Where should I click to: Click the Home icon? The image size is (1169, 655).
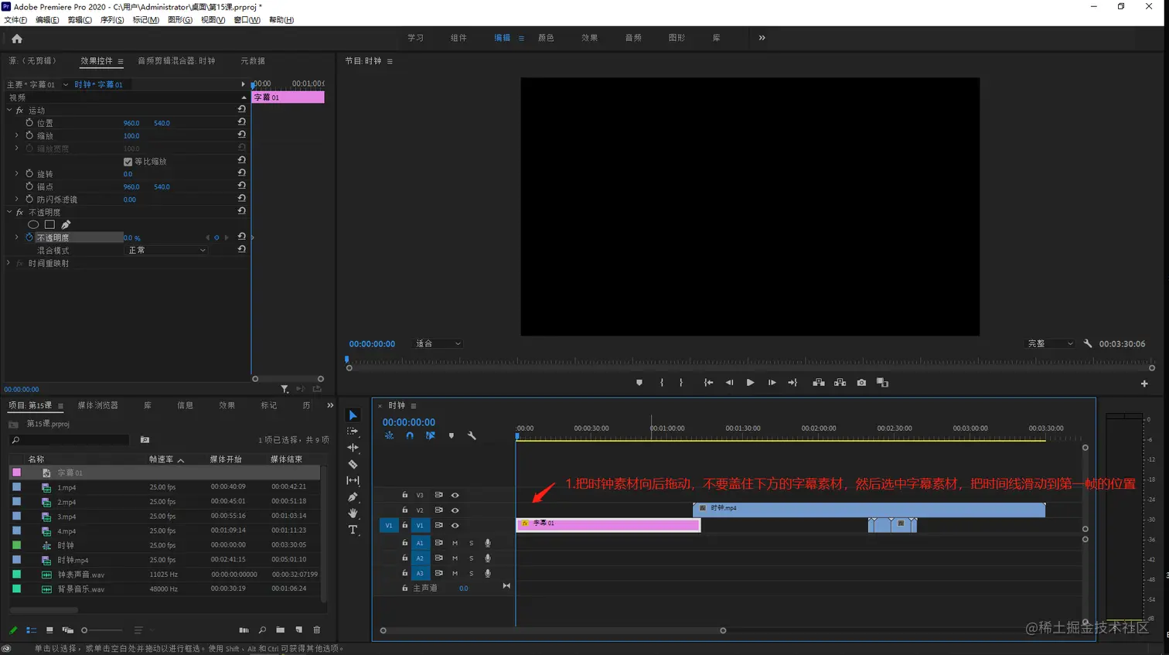pyautogui.click(x=17, y=38)
